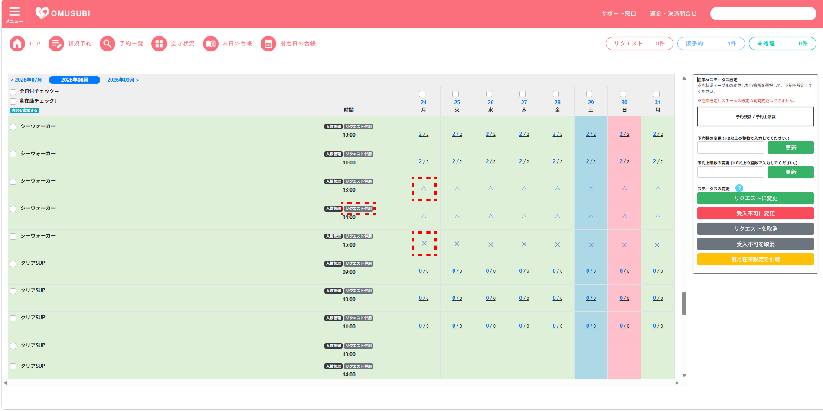823x411 pixels.
Task: Open the 予約一覧 search icon
Action: point(108,44)
